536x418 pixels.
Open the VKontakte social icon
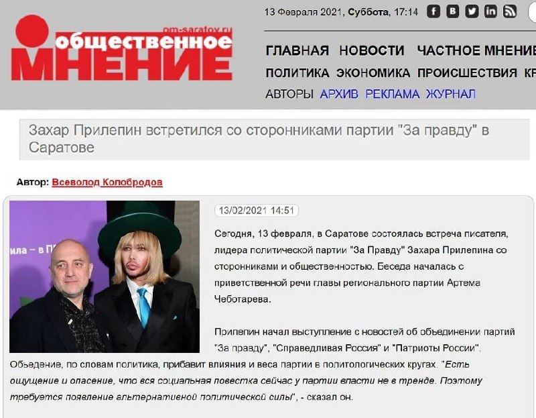(x=452, y=11)
